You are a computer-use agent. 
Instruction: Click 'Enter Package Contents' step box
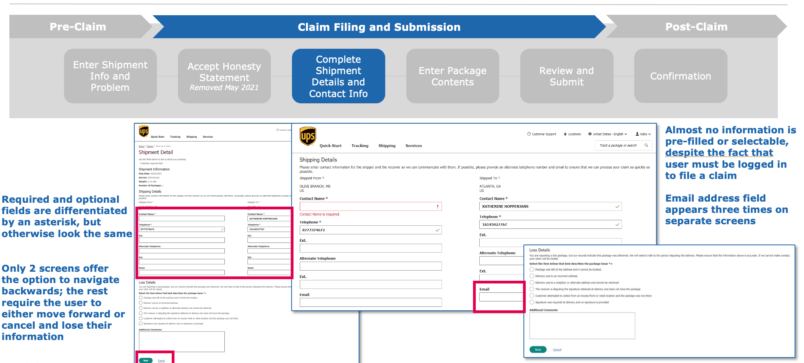(x=453, y=76)
